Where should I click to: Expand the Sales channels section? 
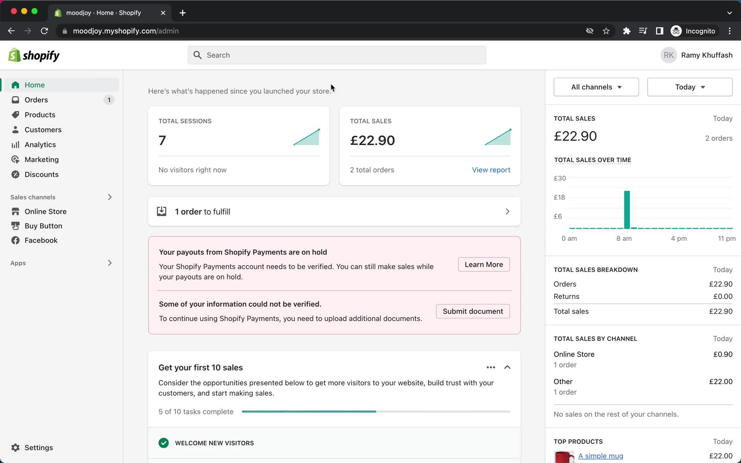(x=110, y=197)
